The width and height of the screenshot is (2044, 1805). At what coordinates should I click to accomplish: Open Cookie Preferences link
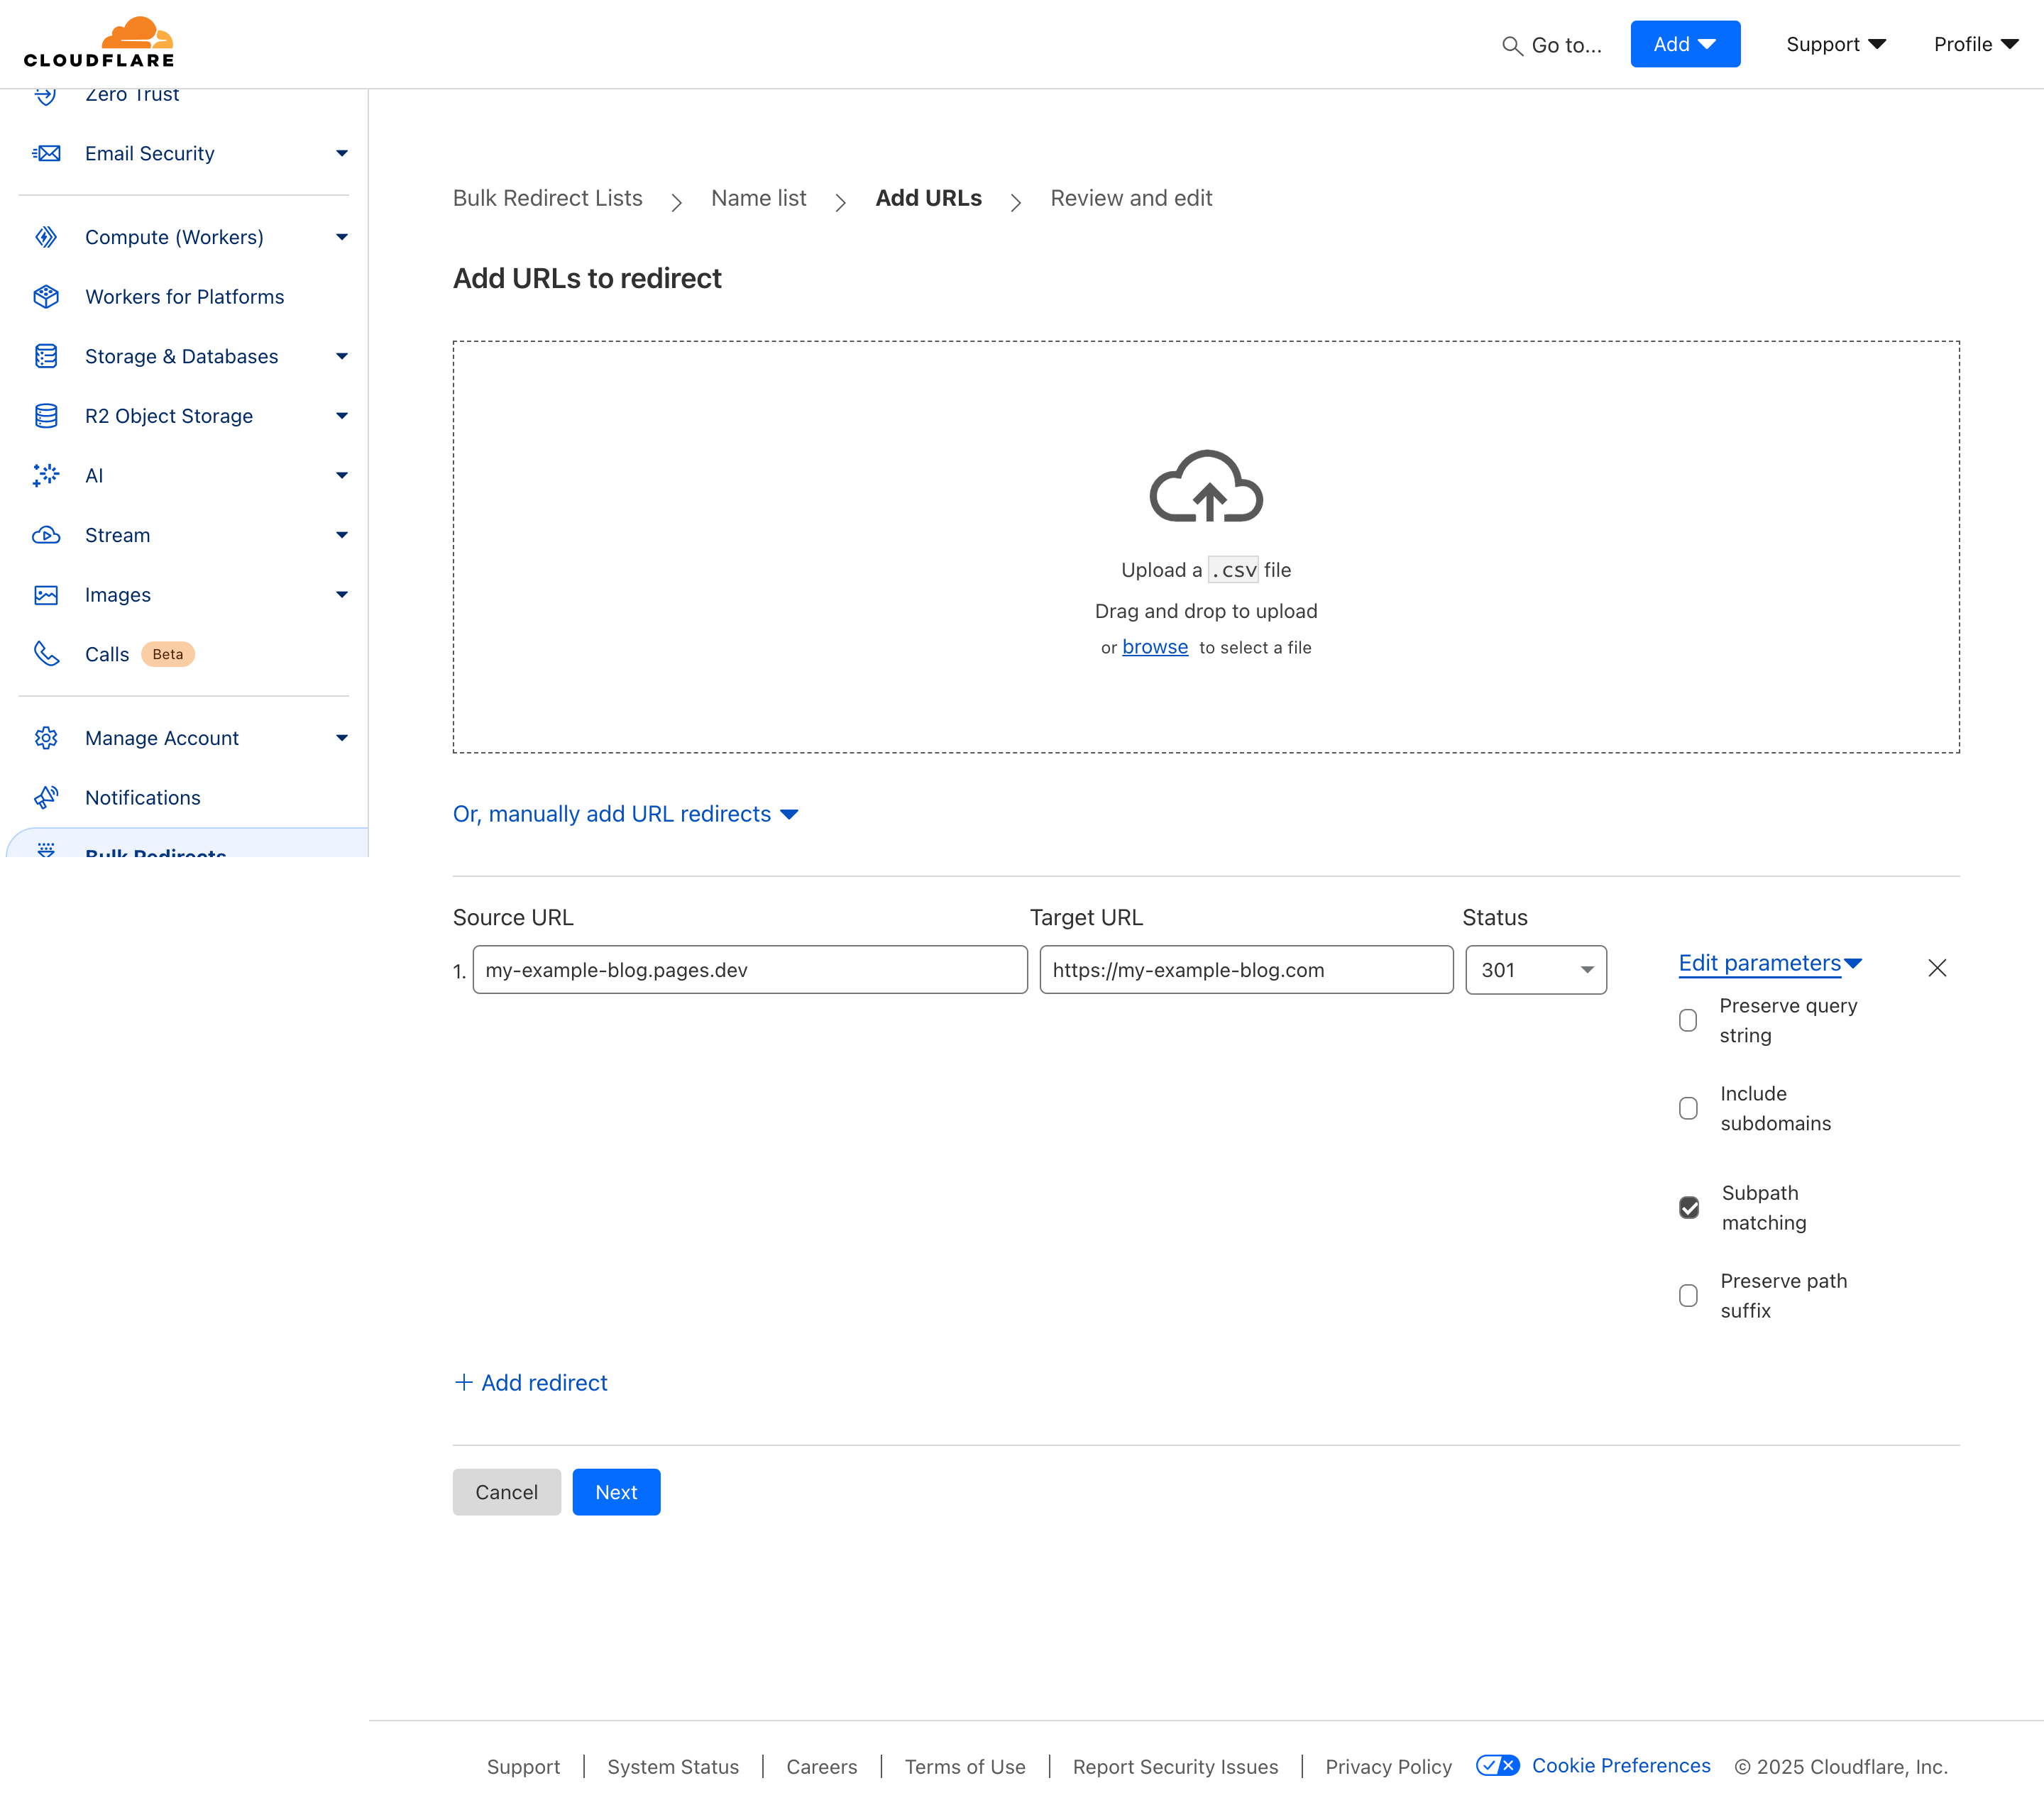click(1621, 1765)
